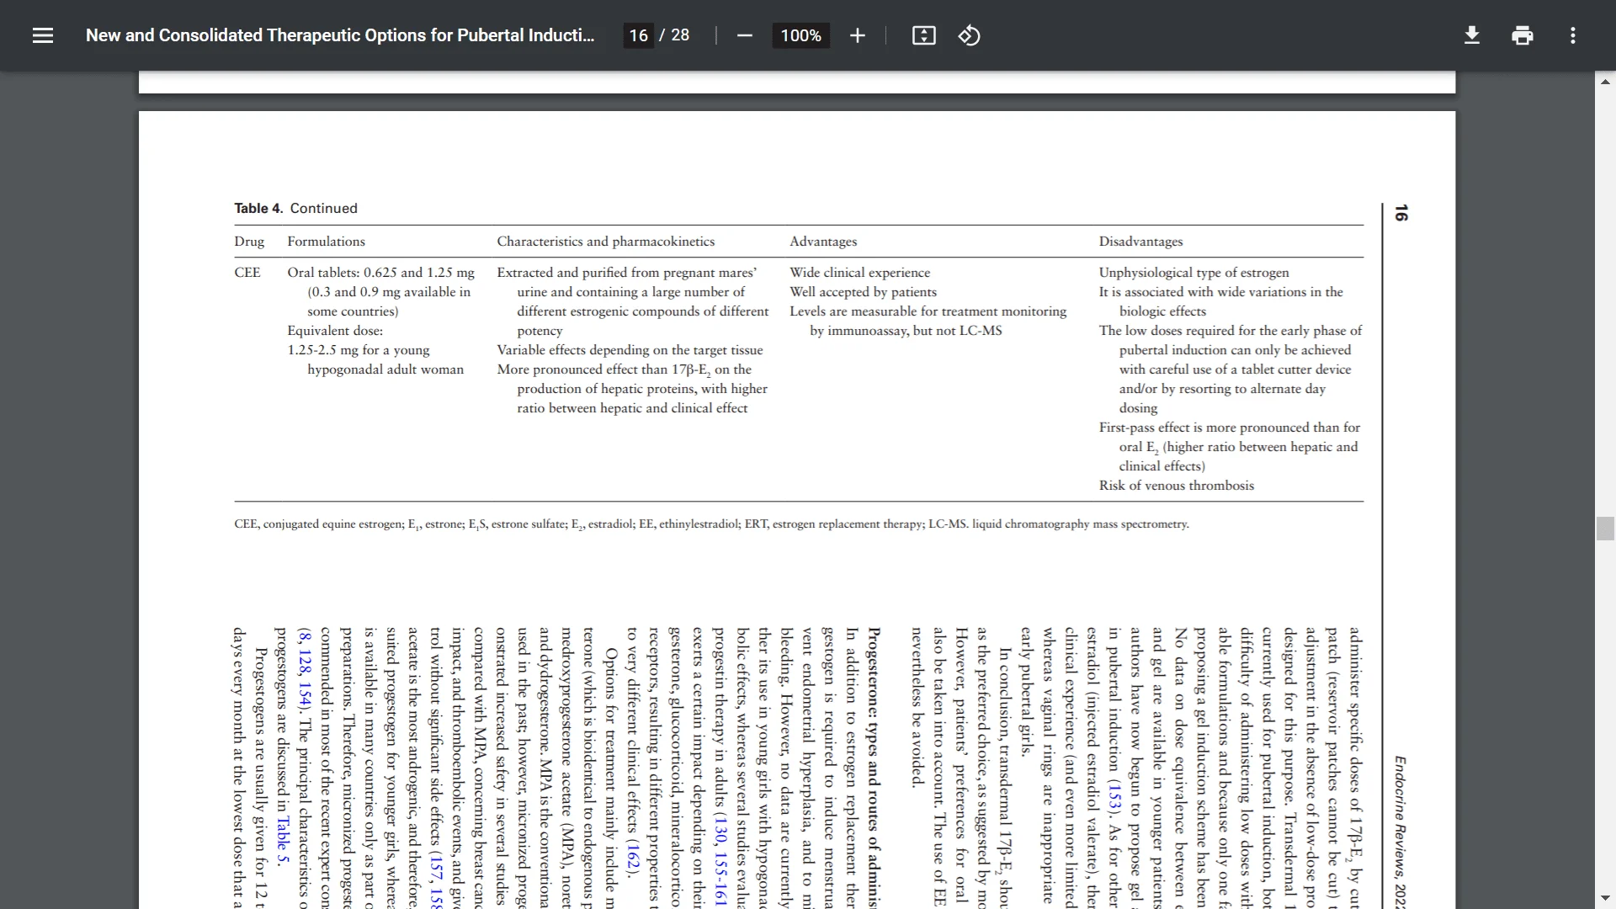This screenshot has height=909, width=1616.
Task: Click the vertical scrollbar thumb
Action: (x=1605, y=529)
